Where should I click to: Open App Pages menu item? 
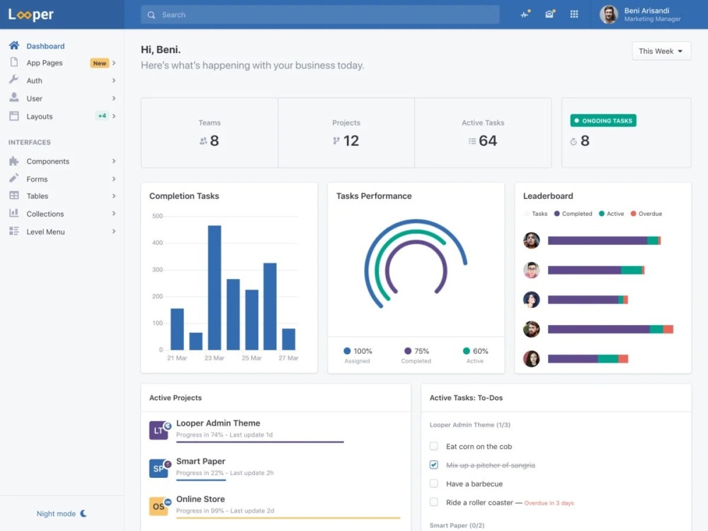tap(62, 63)
